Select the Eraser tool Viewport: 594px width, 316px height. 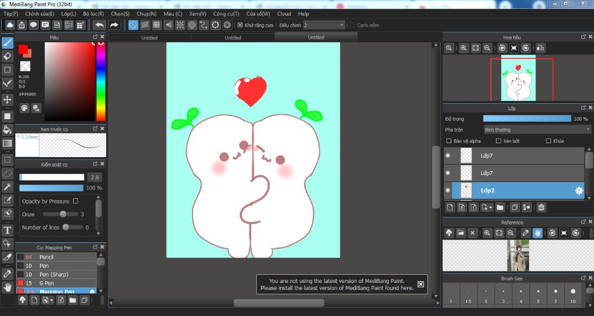coord(7,56)
